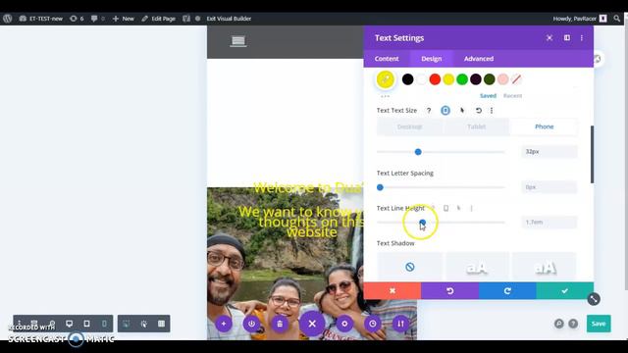Open the + New content menu

tap(123, 19)
